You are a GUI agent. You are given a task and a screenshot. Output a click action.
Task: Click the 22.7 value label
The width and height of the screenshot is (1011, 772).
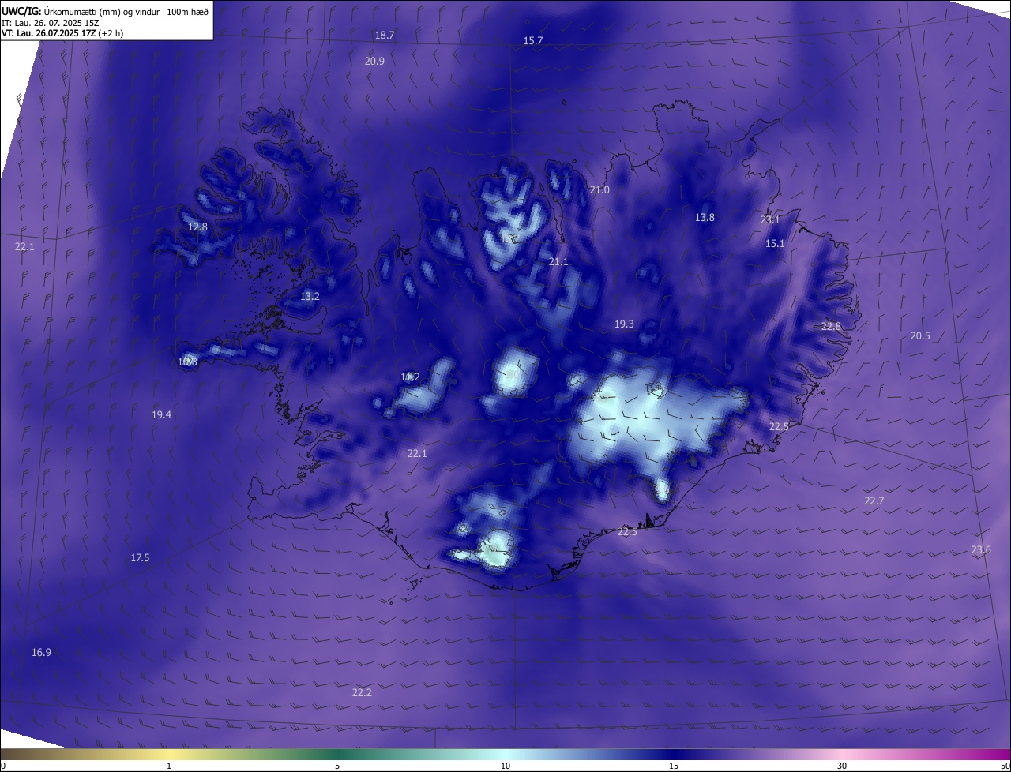874,500
